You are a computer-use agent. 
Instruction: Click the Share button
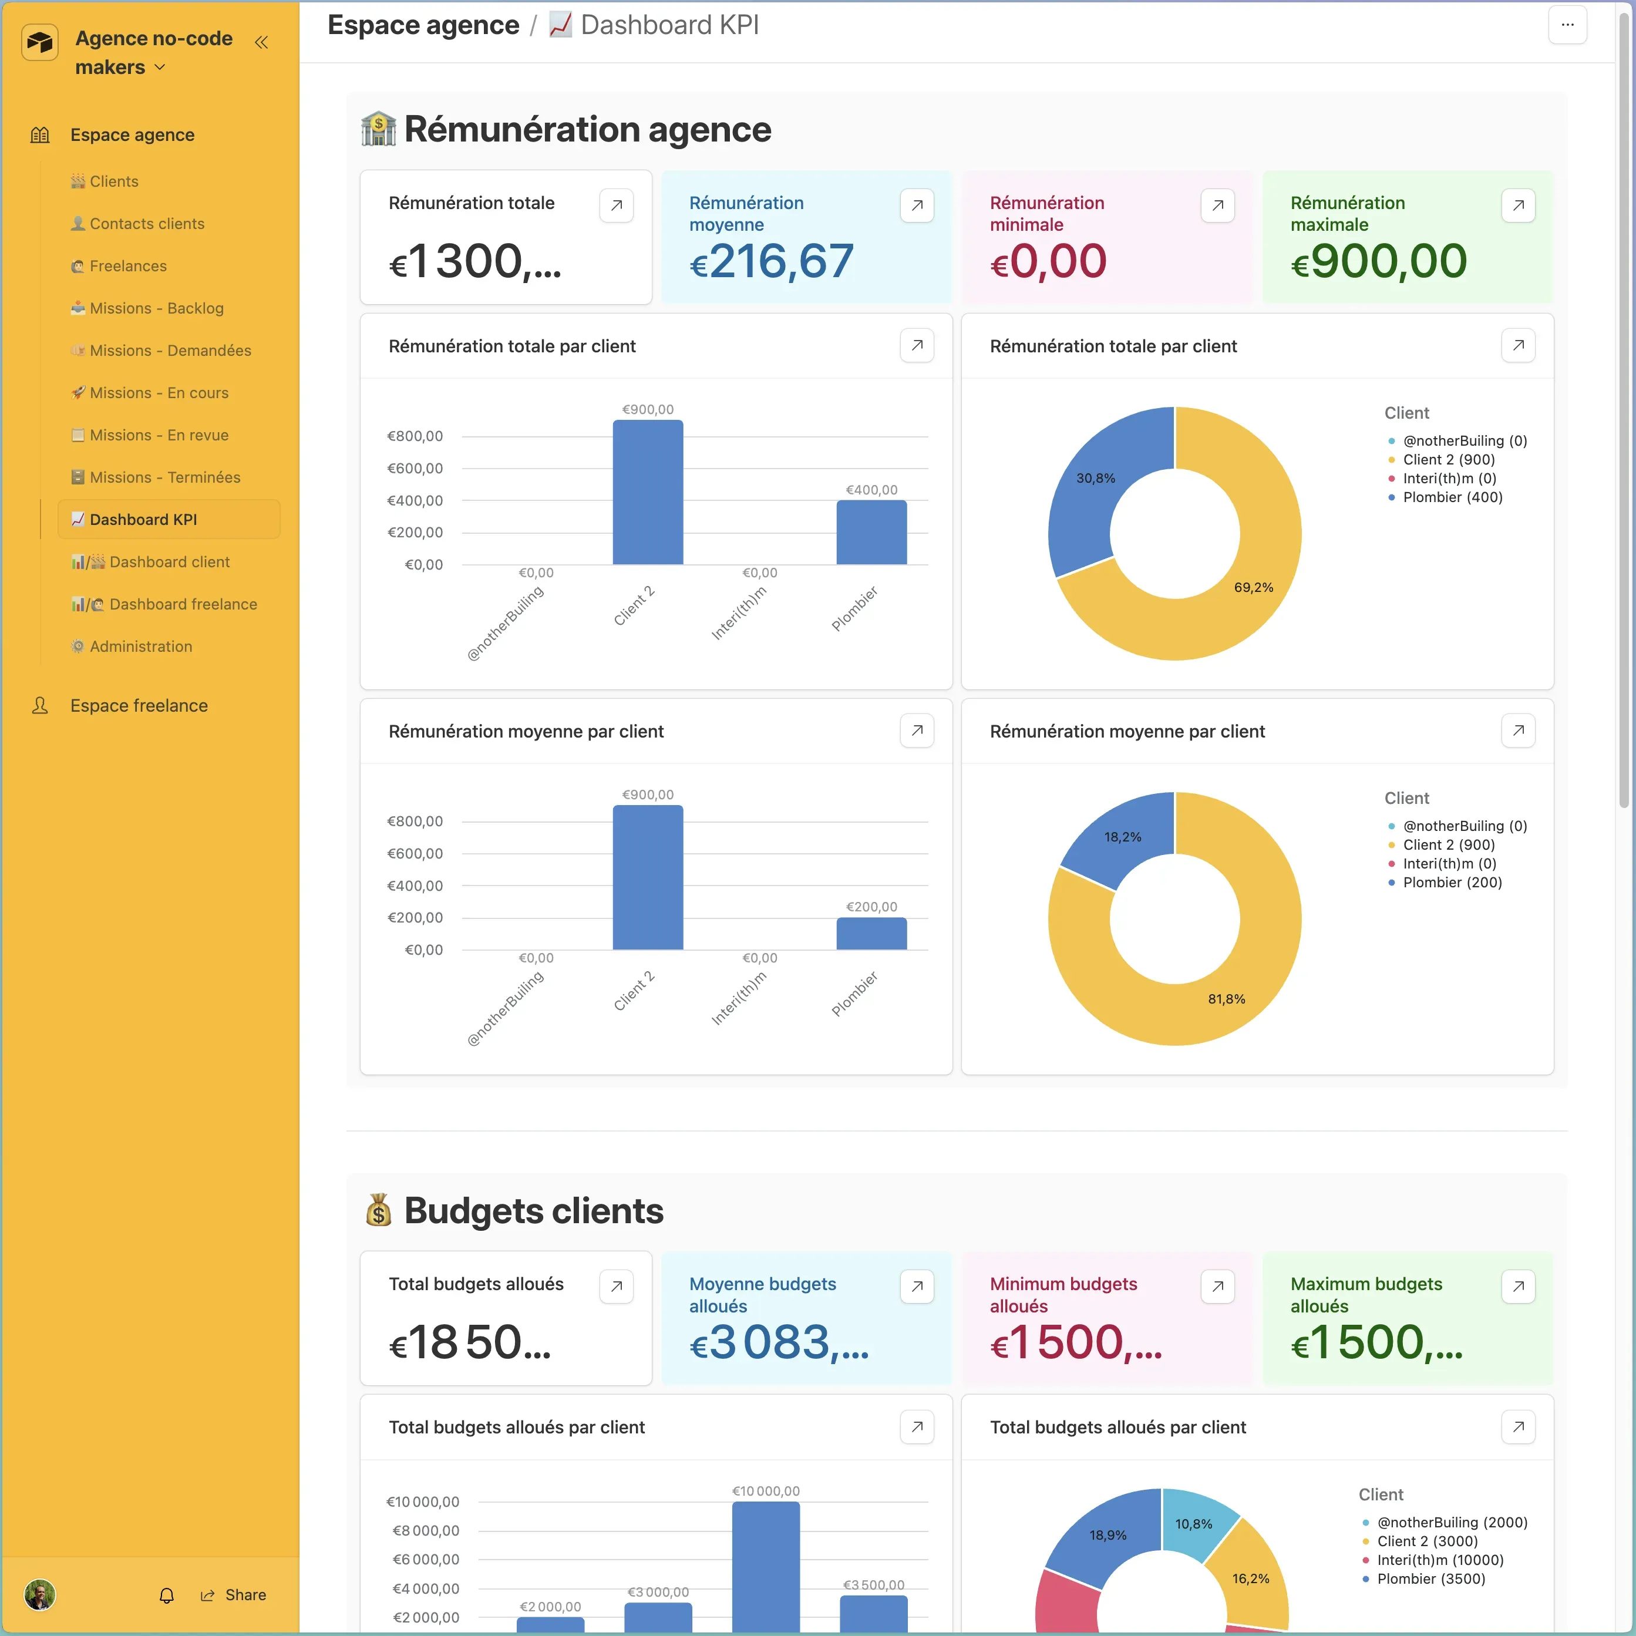click(234, 1595)
